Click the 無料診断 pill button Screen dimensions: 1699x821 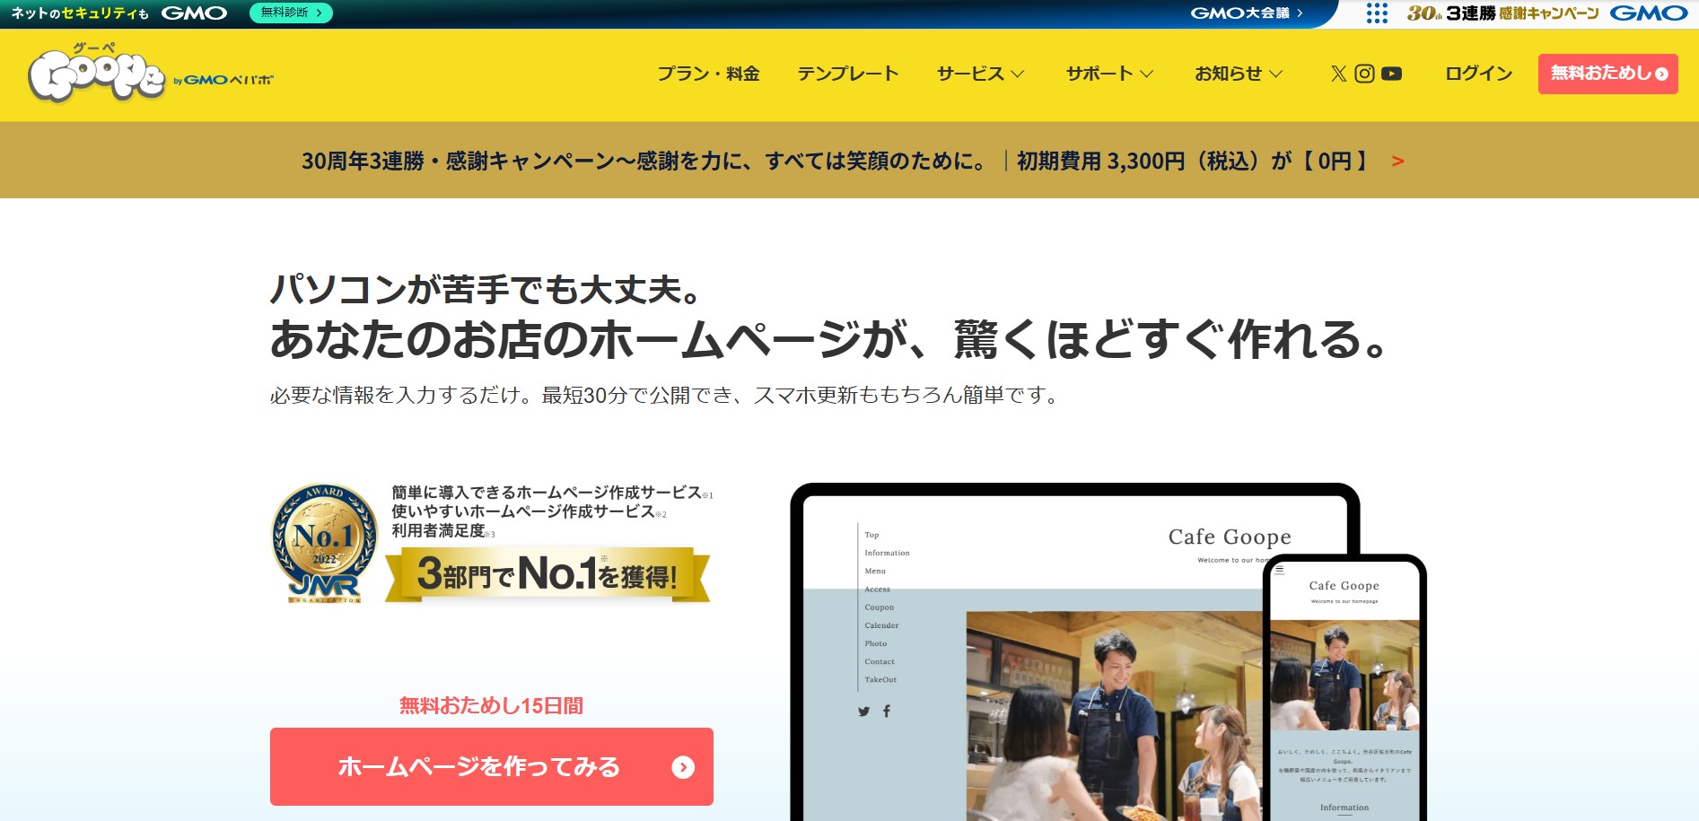point(291,13)
